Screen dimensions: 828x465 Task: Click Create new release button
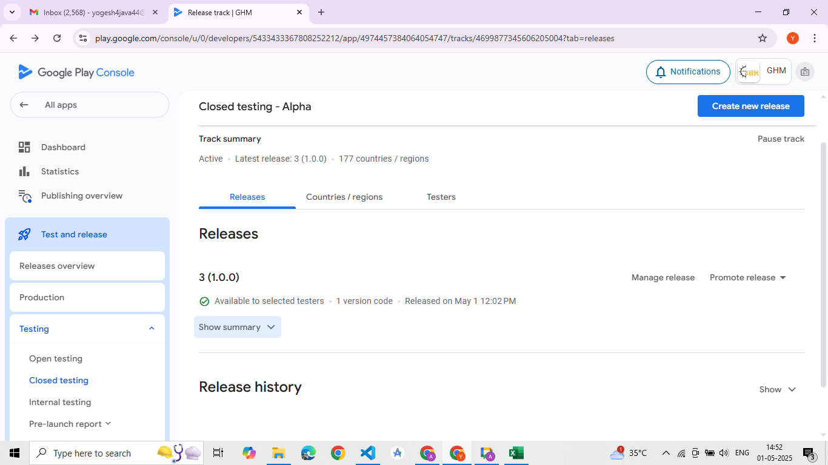[750, 106]
